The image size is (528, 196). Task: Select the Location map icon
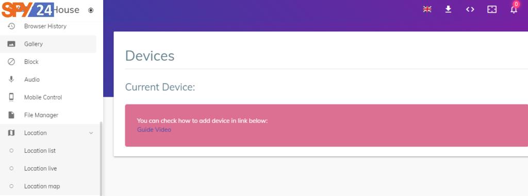point(11,133)
